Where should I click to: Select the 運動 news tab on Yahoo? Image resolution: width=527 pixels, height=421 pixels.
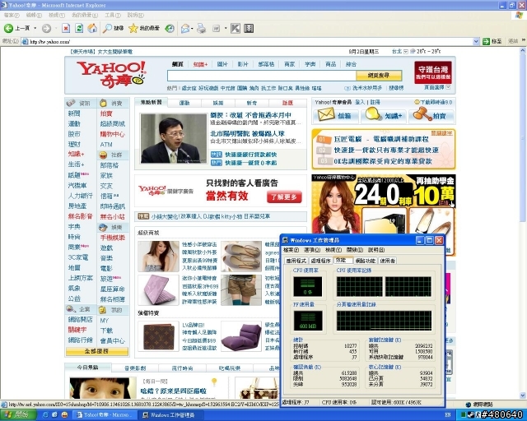click(x=184, y=103)
